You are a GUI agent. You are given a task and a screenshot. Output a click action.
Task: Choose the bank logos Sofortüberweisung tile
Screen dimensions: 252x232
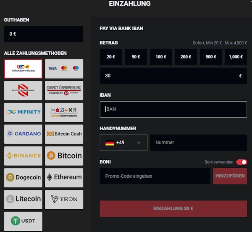coord(64,112)
